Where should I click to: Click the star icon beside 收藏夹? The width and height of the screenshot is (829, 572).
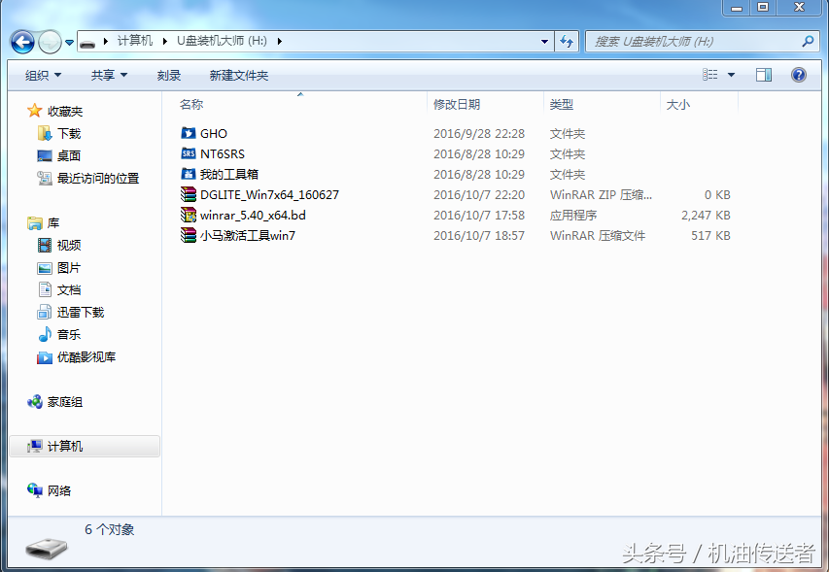pyautogui.click(x=34, y=111)
